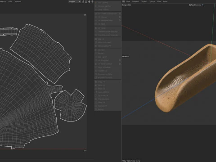Choose Stop Interactive Mapping

[x=108, y=35]
